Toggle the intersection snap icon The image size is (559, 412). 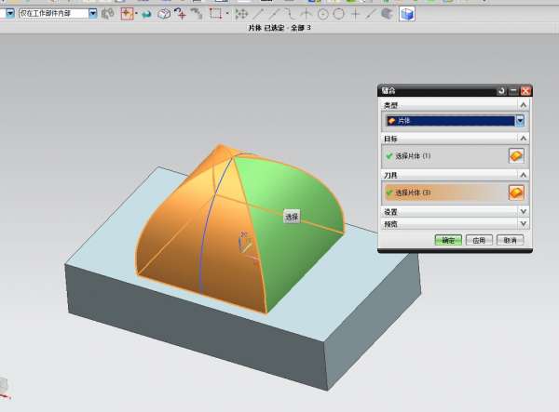(307, 14)
